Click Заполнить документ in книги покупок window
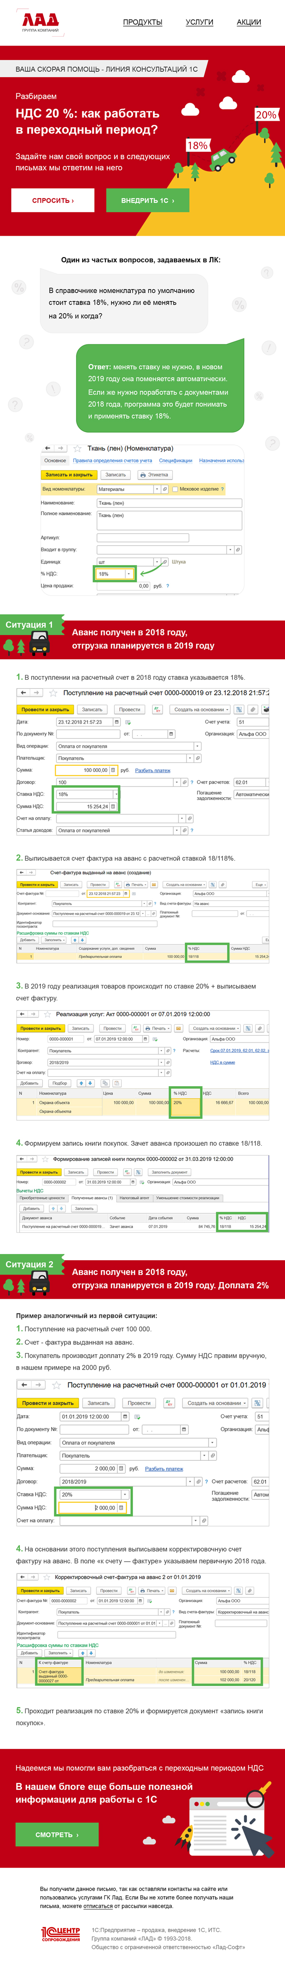Screen dimensions: 285x1968 coord(169,1172)
